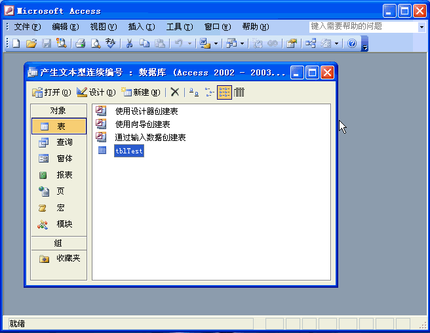Click the 设计(D) Design button
This screenshot has width=430, height=333.
(96, 92)
